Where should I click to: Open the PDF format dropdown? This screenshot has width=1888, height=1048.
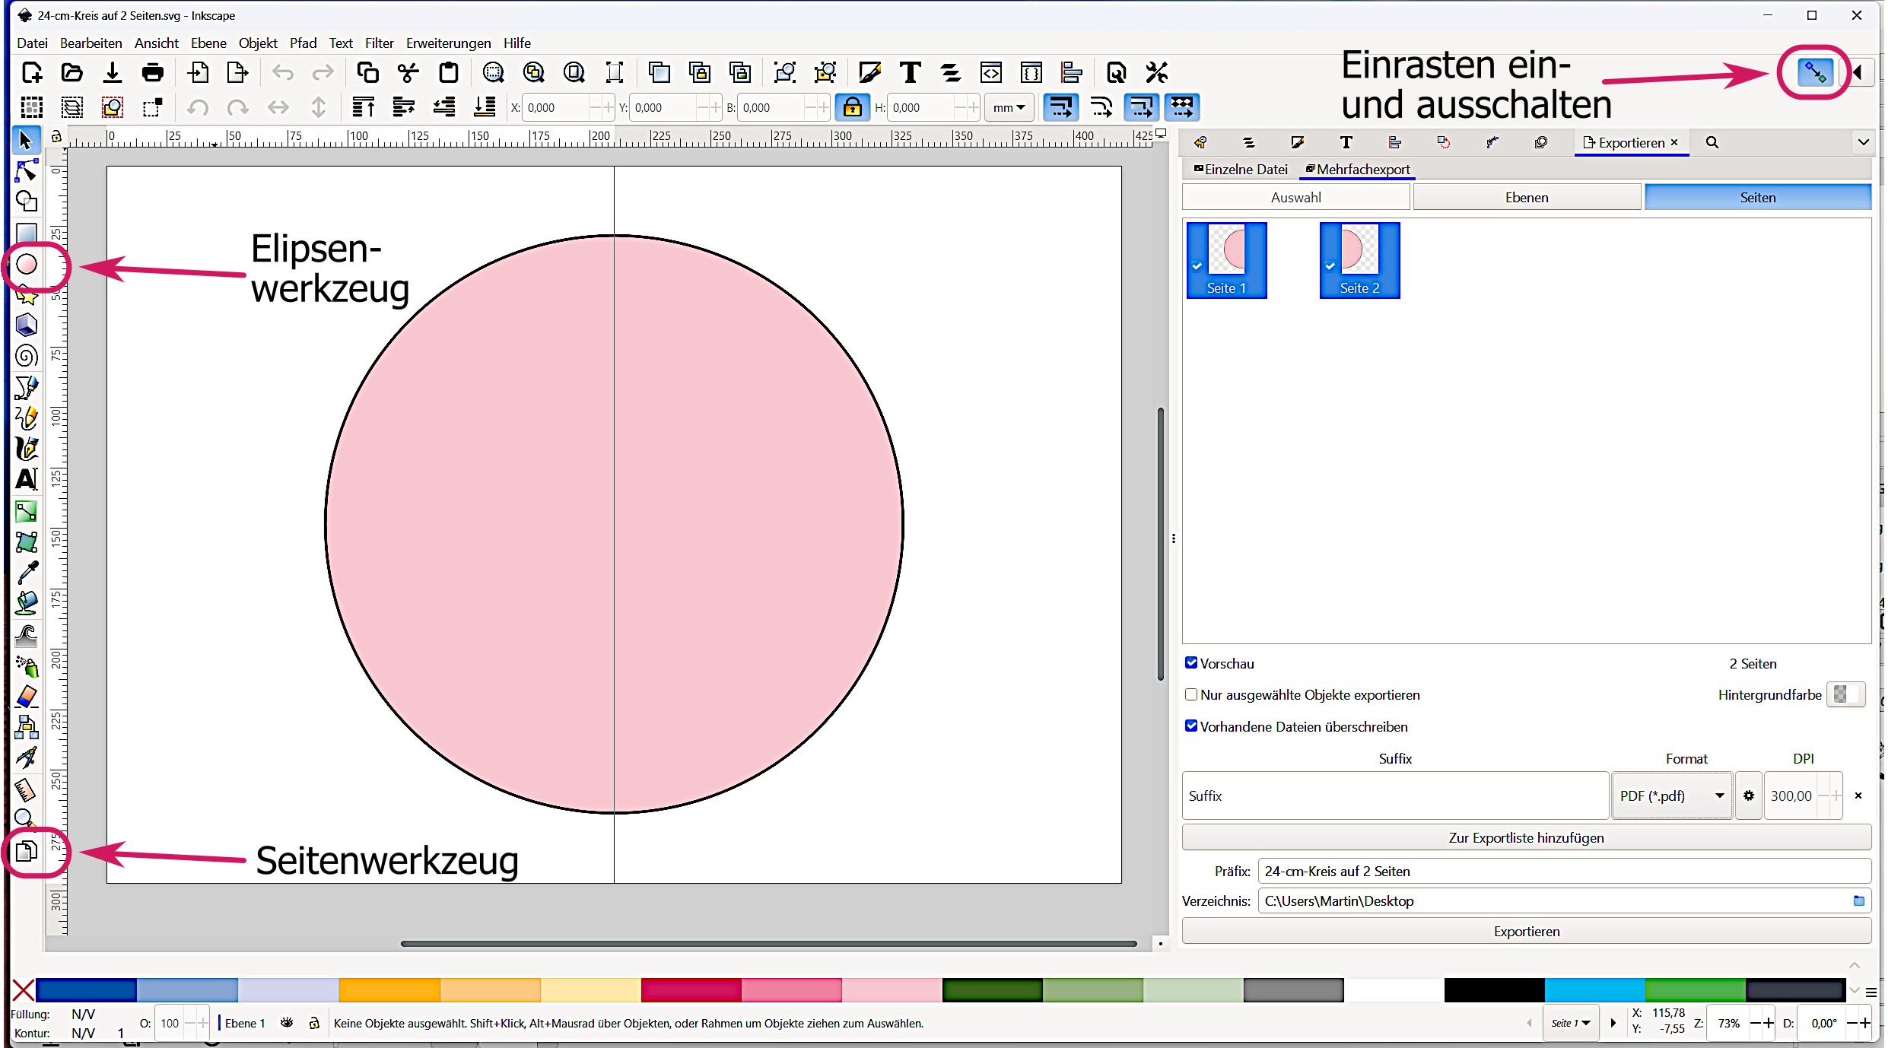click(x=1671, y=796)
